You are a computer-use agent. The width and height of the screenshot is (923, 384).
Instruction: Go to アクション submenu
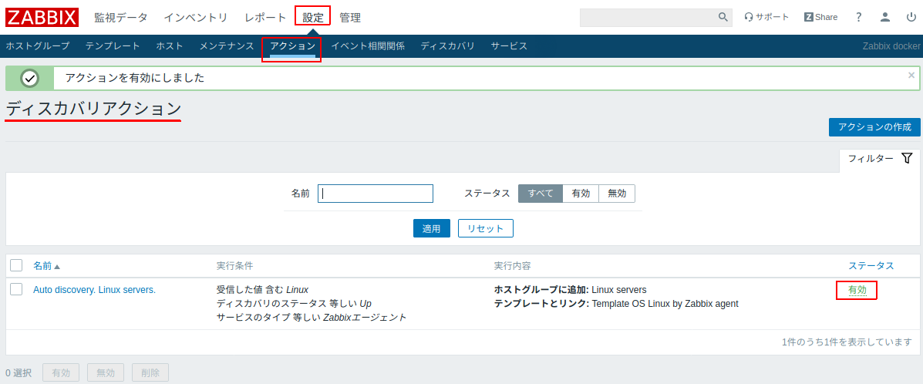click(x=292, y=46)
